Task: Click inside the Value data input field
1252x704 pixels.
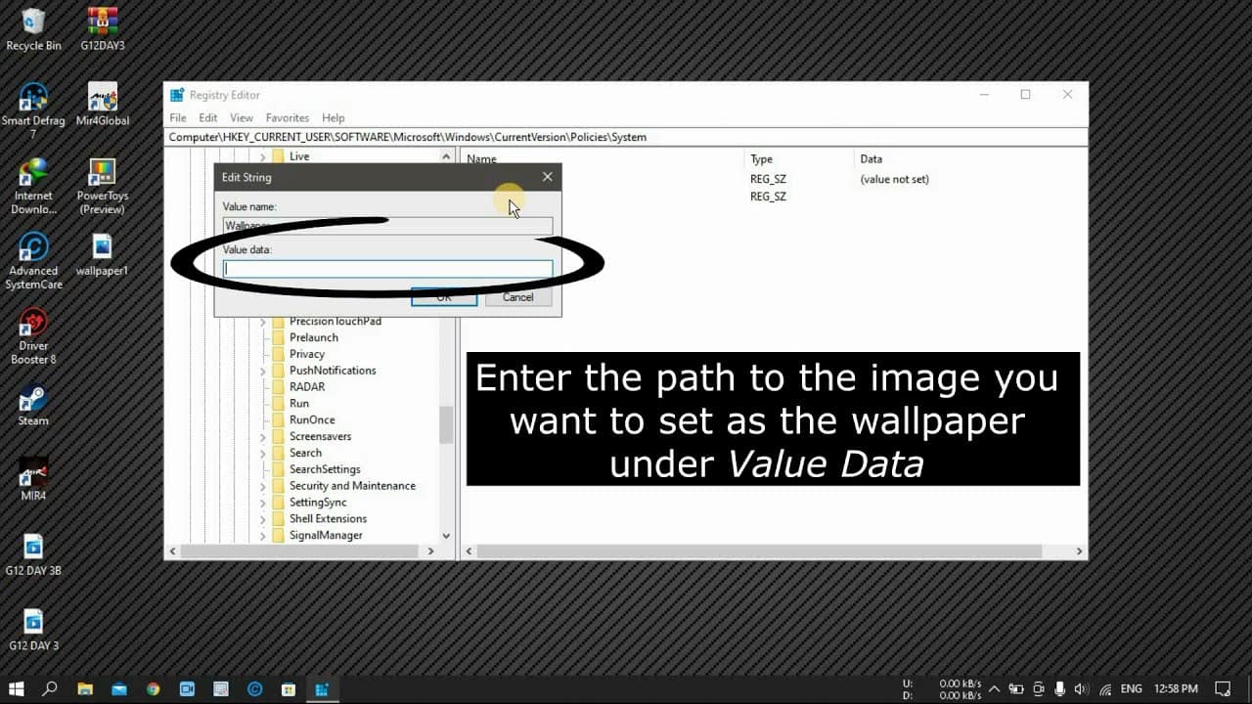Action: (387, 267)
